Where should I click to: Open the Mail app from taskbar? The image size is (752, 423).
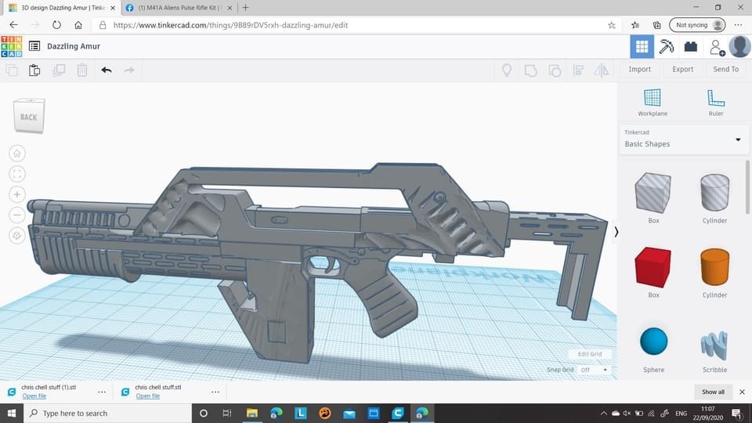click(349, 413)
